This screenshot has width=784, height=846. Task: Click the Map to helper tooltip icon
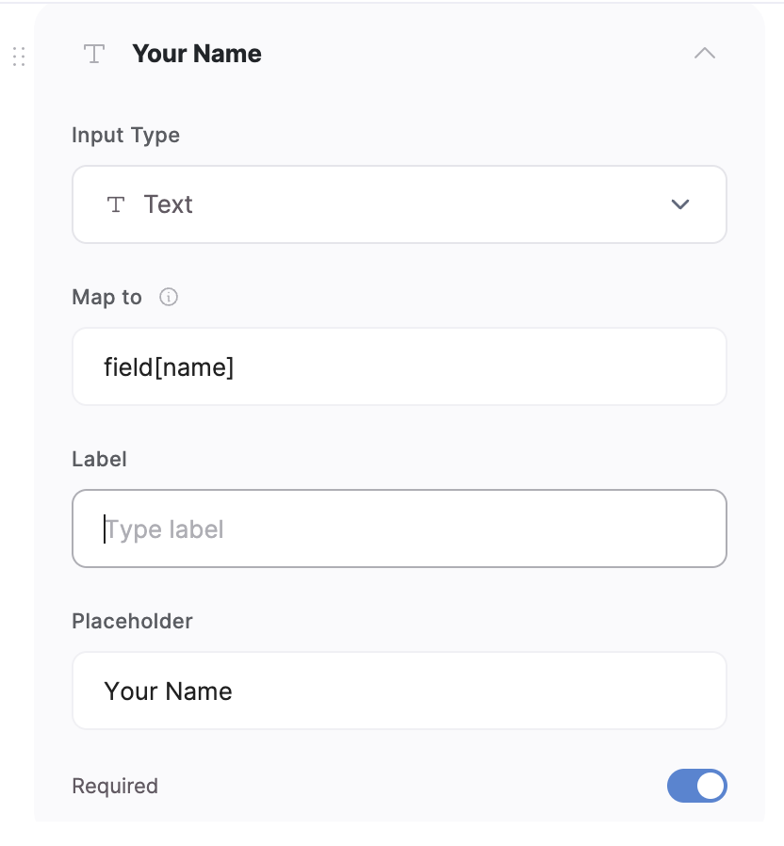[x=169, y=297]
